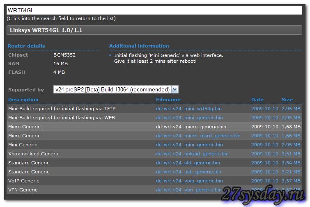Viewport: 310px width, 207px height.
Task: Download dd-wrt.v24_usb_generic.bin
Action: (188, 172)
